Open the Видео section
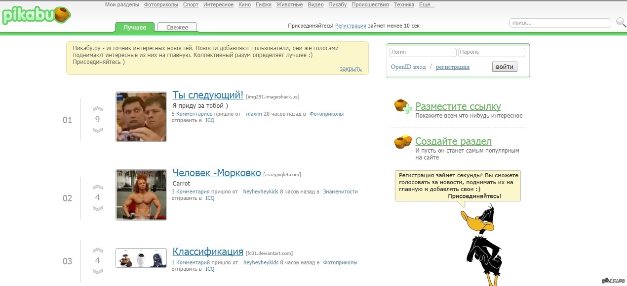Screen dimensions: 627x286 tap(315, 4)
